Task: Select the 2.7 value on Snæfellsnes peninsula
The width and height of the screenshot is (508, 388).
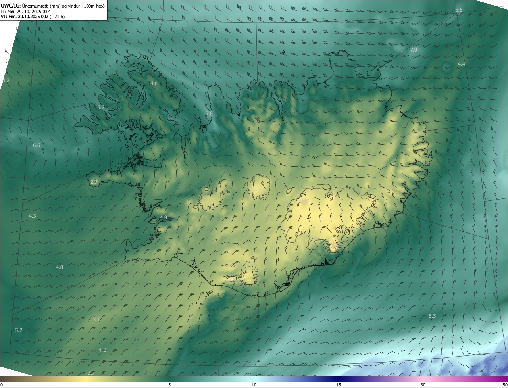Action: 94,182
